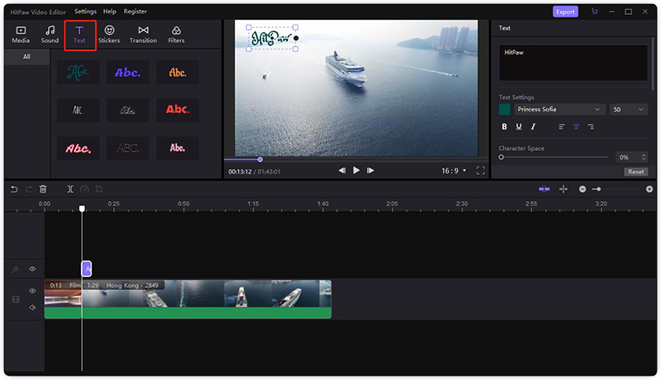
Task: Toggle bold text formatting
Action: [505, 127]
